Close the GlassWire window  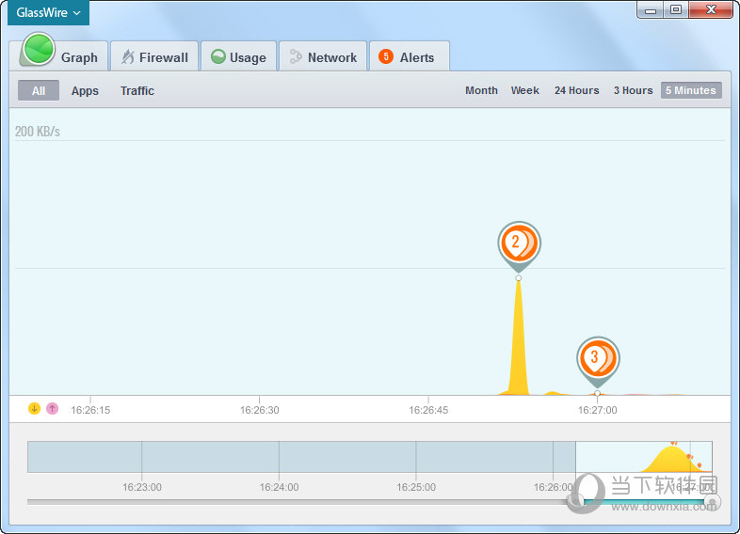click(x=711, y=10)
